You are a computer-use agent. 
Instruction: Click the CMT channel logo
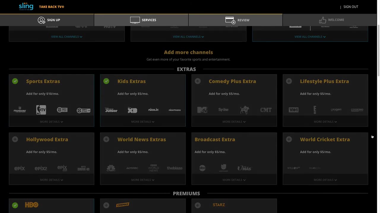point(266,110)
